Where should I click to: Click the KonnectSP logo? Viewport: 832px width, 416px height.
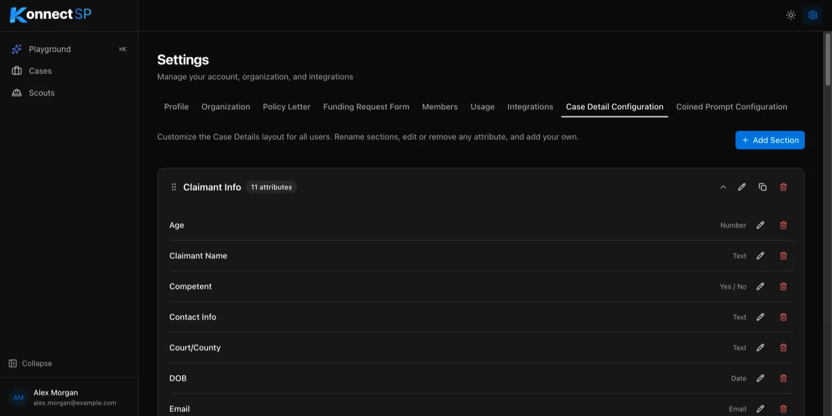(x=51, y=14)
